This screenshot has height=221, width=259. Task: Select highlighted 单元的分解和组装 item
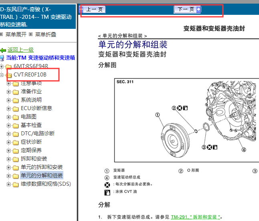tap(42, 175)
